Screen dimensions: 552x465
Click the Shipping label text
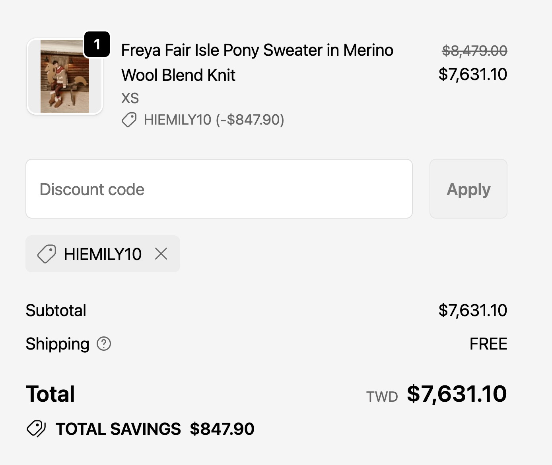(58, 344)
